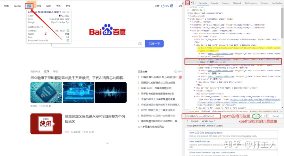Go to next search match arrow
This screenshot has height=156, width=284.
(265, 116)
